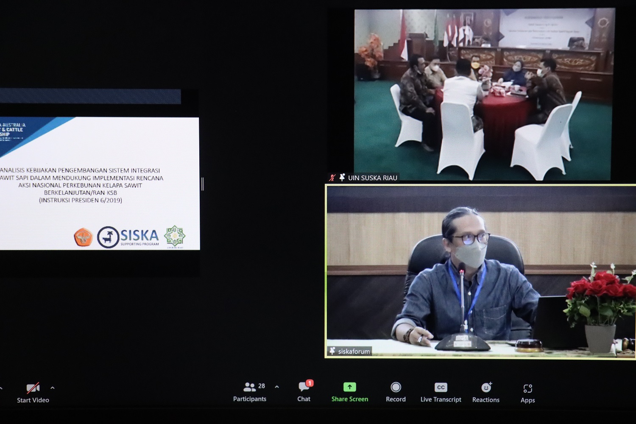The image size is (636, 424).
Task: Start recording the meeting
Action: click(396, 392)
